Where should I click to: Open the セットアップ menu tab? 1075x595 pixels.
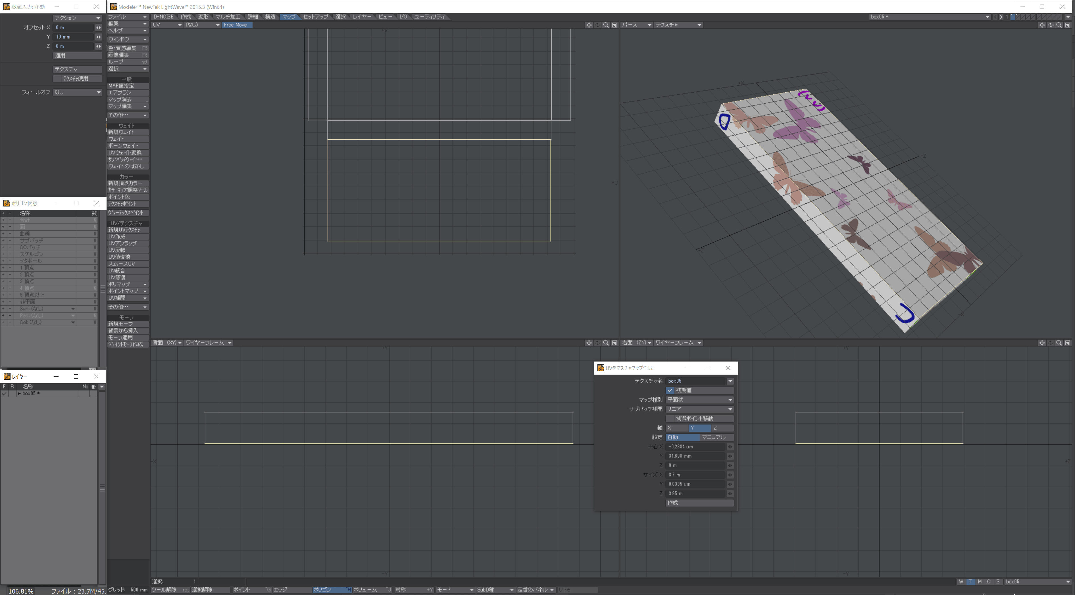(315, 17)
